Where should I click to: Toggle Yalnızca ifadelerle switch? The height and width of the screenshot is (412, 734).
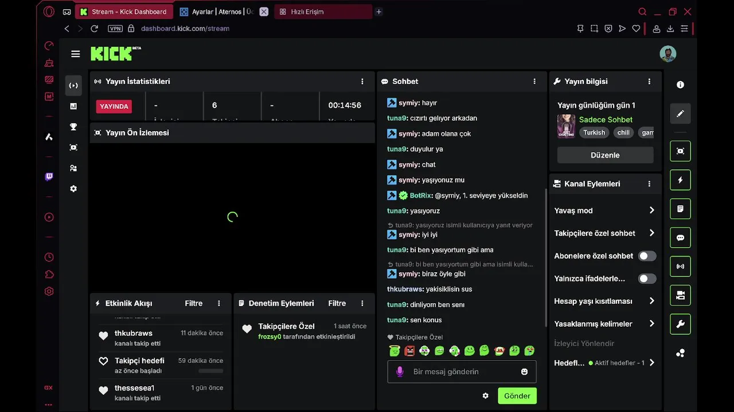point(647,279)
